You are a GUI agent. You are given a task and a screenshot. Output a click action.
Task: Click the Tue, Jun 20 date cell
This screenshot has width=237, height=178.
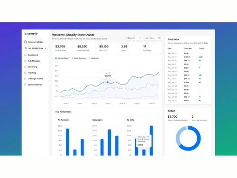click(172, 75)
